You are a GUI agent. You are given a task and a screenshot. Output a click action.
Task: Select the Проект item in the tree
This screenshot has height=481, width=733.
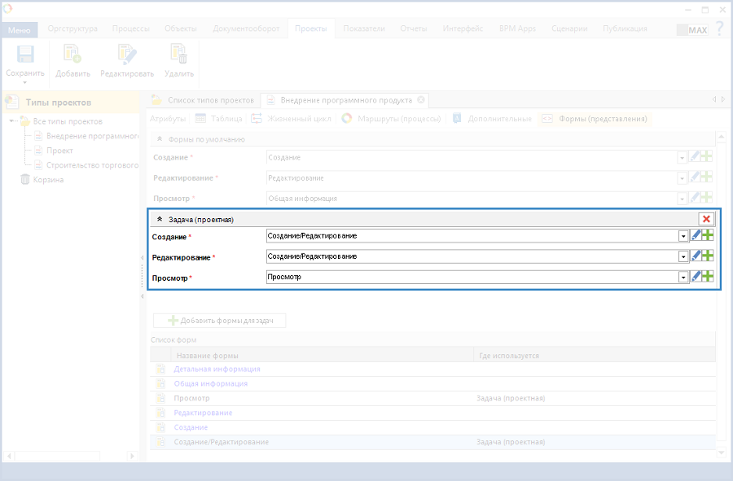pyautogui.click(x=59, y=151)
